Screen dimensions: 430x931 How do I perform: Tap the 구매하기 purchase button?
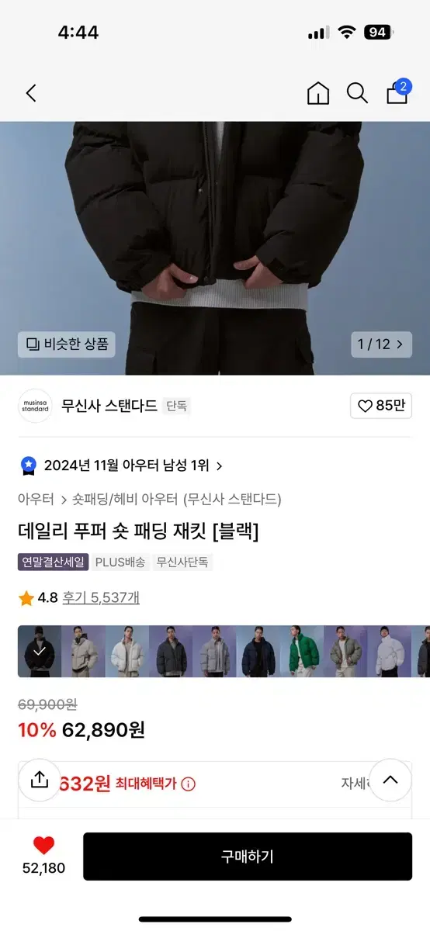(x=248, y=857)
